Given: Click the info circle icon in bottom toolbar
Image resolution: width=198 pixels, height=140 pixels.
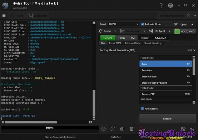Looking at the screenshot, I should (x=113, y=129).
